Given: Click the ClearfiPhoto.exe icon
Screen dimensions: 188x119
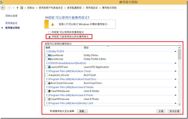Looking at the screenshot, I should tap(49, 99).
